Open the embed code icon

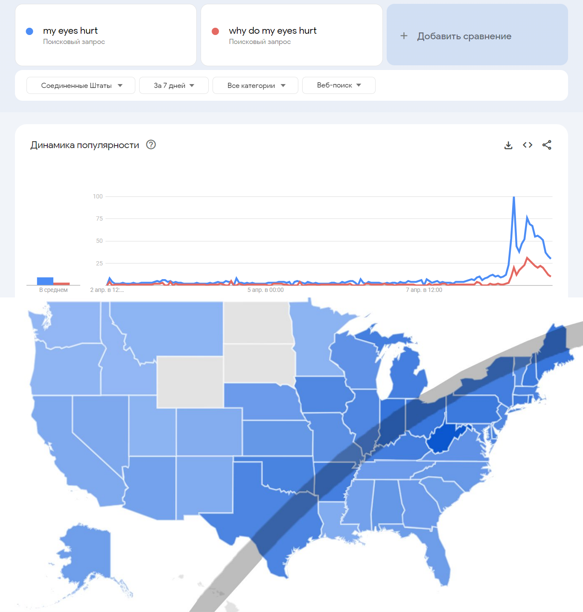coord(528,145)
